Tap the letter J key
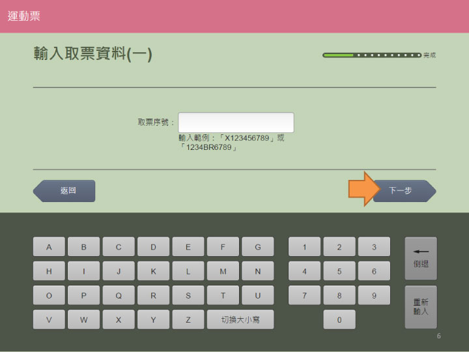 (119, 271)
